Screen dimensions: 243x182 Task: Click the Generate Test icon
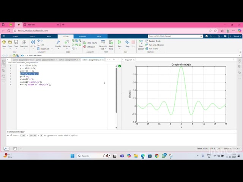[x=103, y=42]
